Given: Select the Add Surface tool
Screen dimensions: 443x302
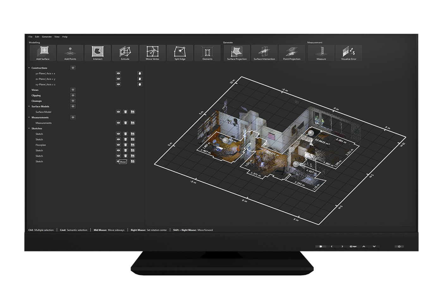Looking at the screenshot, I should click(43, 53).
